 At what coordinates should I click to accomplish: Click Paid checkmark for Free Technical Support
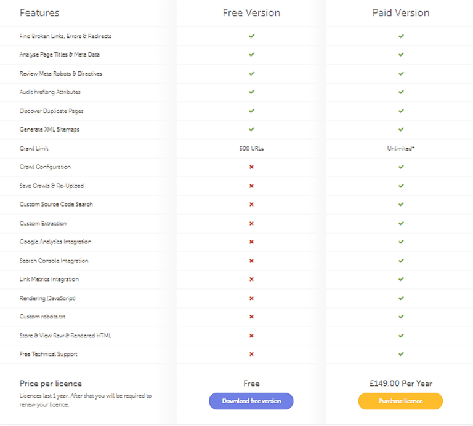401,354
